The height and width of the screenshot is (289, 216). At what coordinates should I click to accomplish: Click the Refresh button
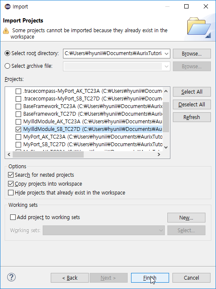tap(192, 117)
